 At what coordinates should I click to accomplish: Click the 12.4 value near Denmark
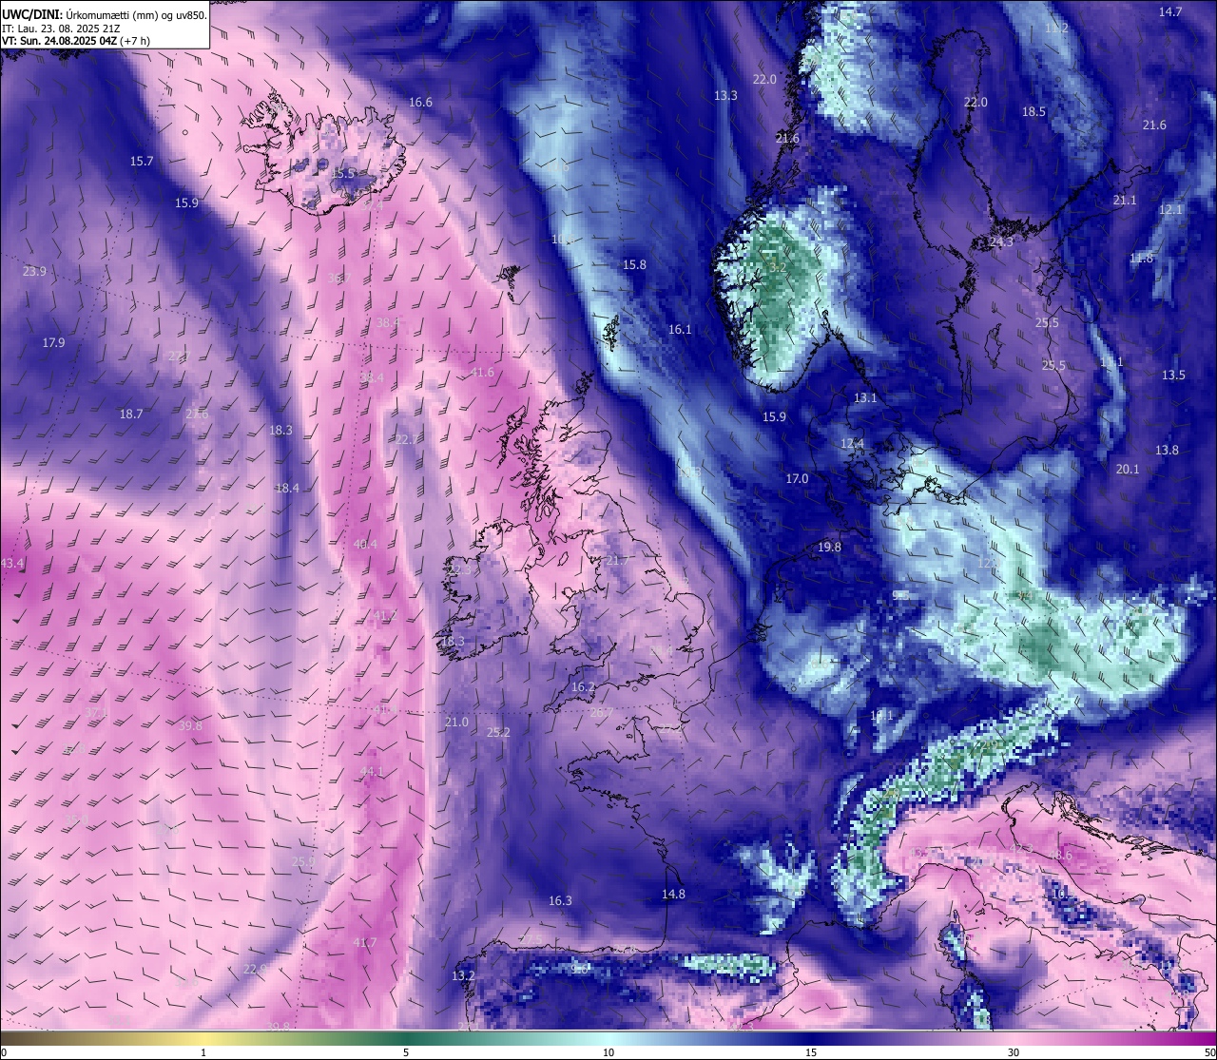(x=853, y=444)
